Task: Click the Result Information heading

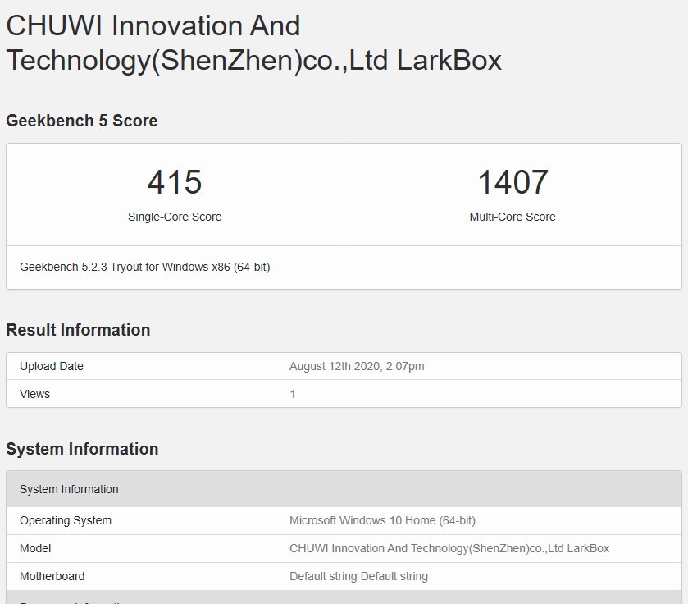Action: click(x=78, y=330)
